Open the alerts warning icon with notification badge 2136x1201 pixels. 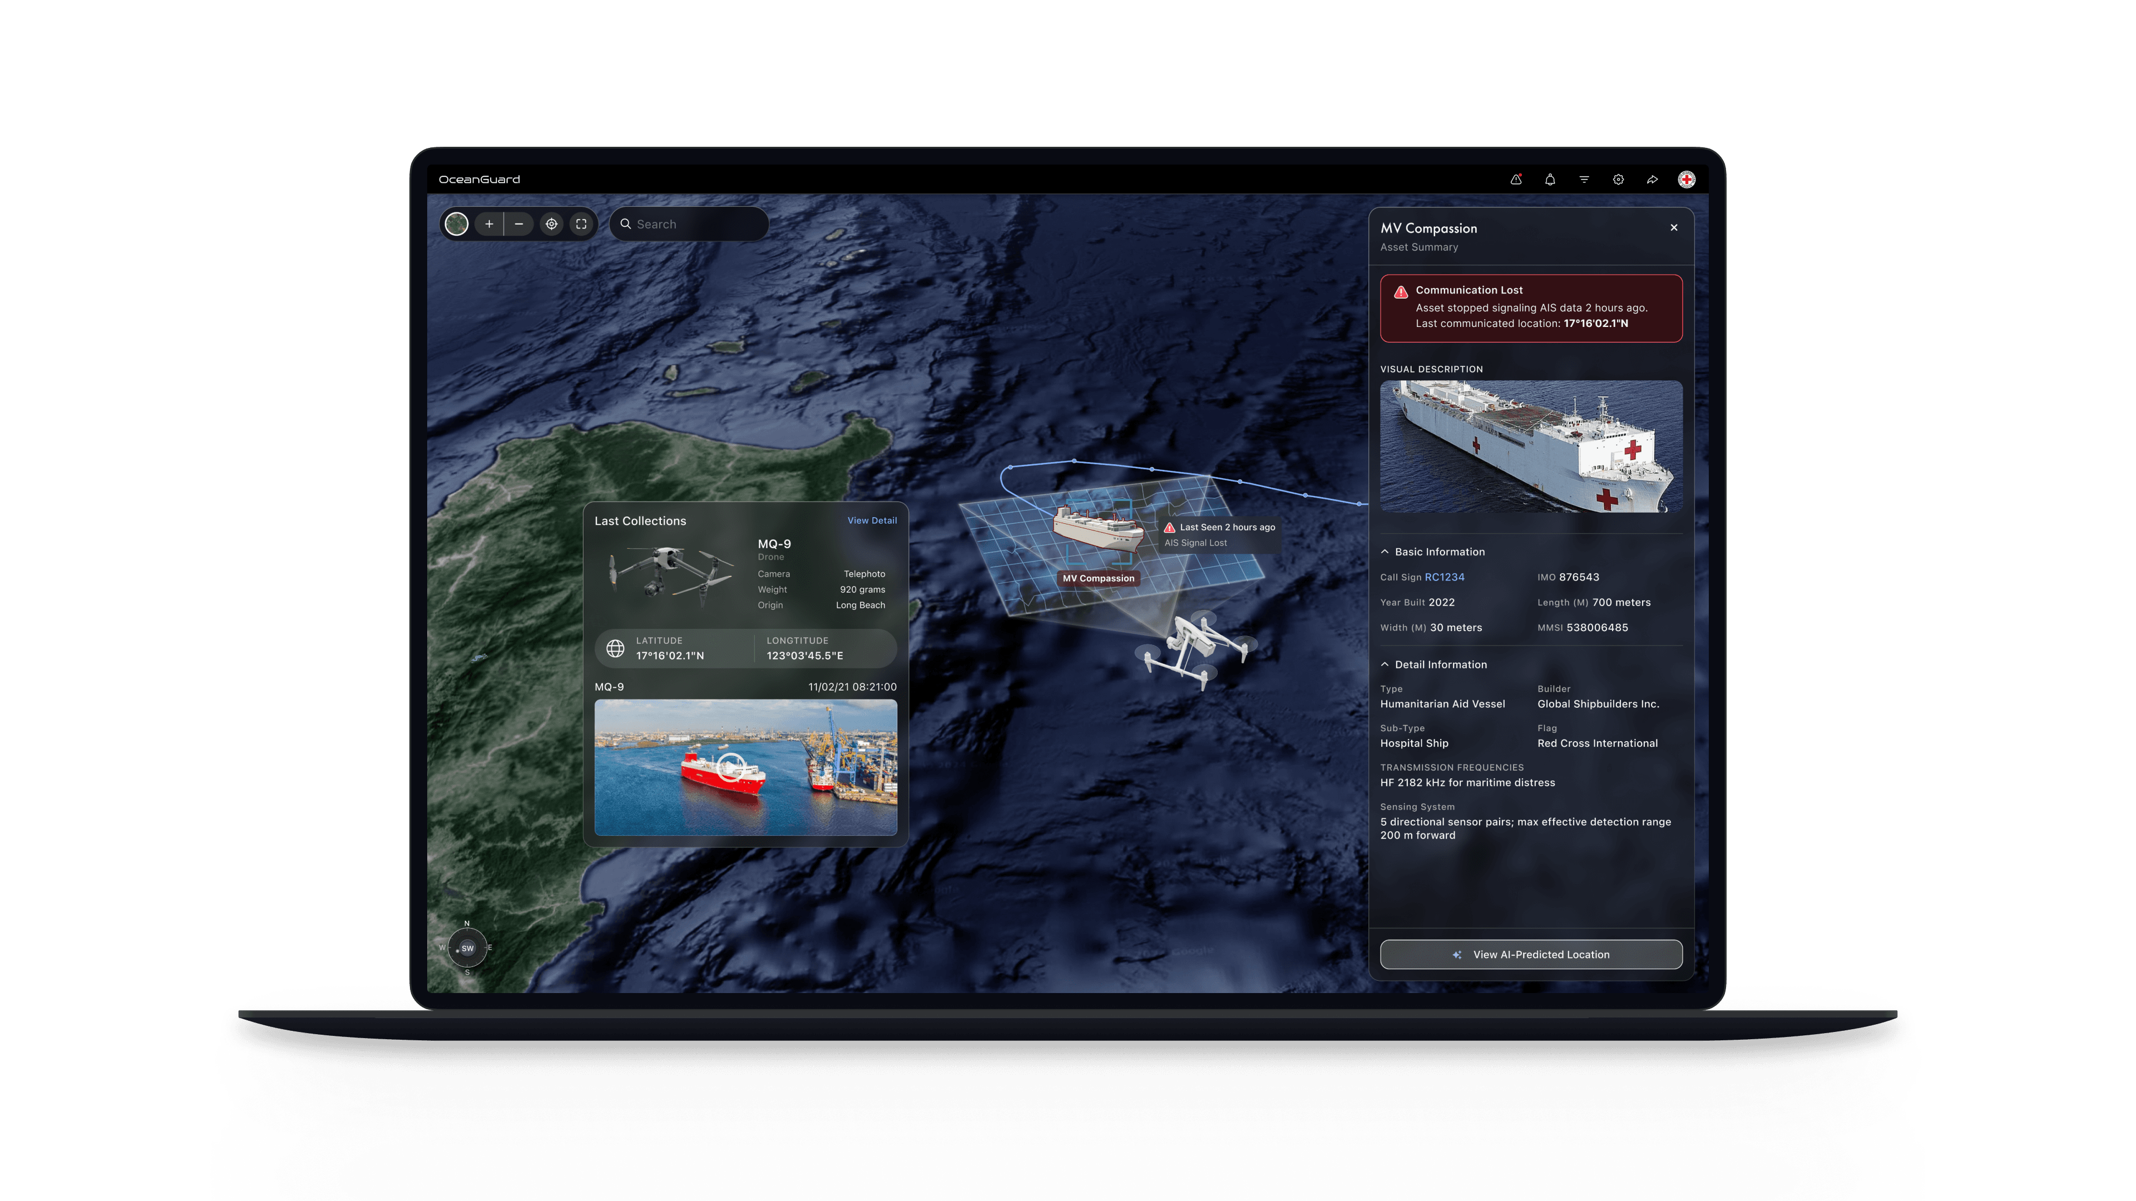[x=1516, y=179]
